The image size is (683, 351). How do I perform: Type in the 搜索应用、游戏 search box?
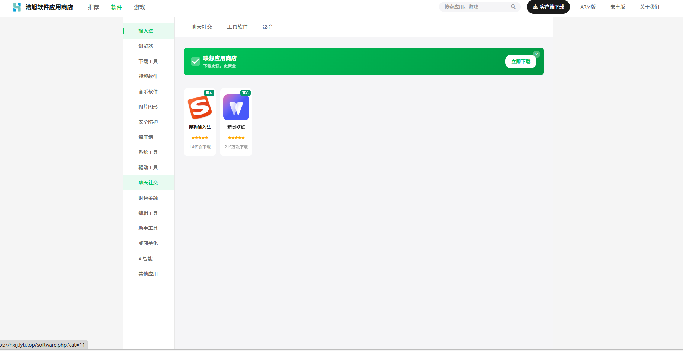coord(474,7)
